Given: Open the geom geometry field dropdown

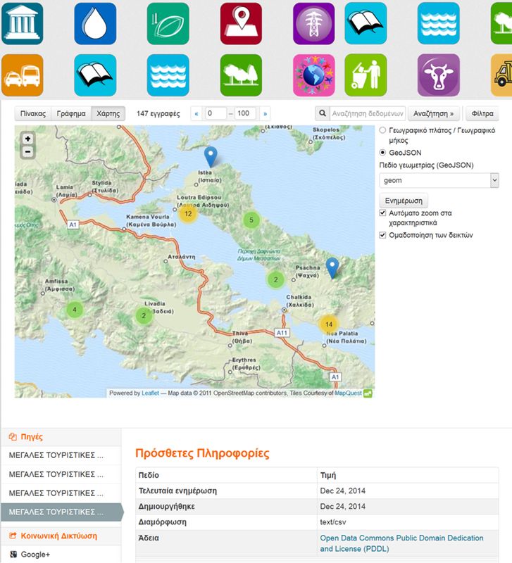Looking at the screenshot, I should (x=439, y=180).
